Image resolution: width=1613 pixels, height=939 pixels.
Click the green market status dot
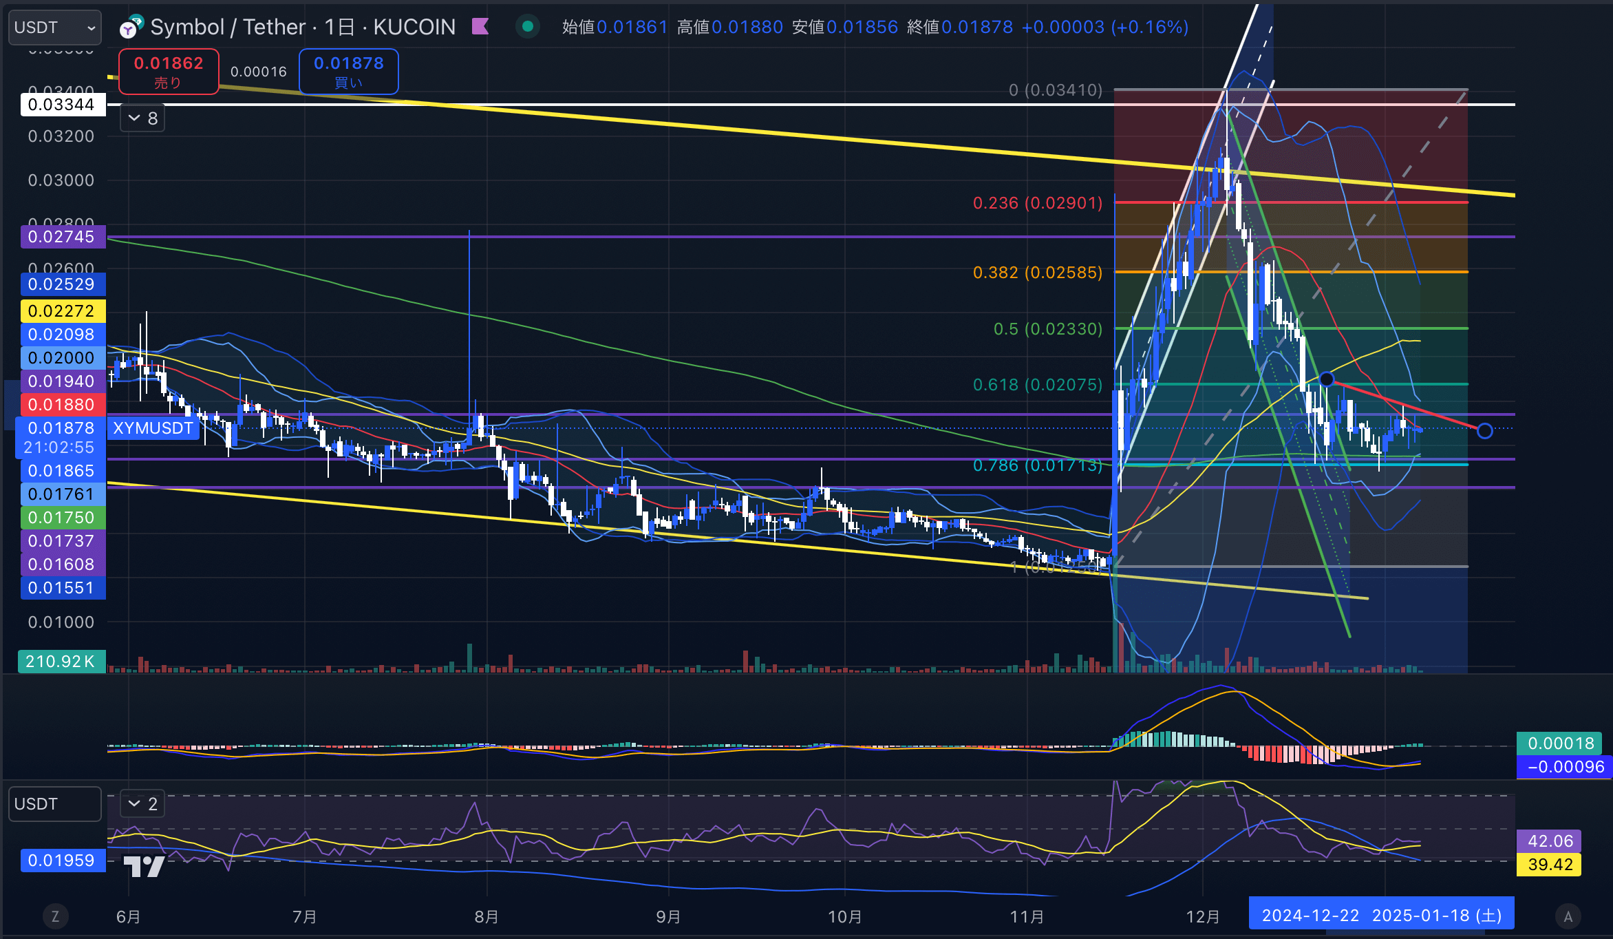pyautogui.click(x=528, y=27)
